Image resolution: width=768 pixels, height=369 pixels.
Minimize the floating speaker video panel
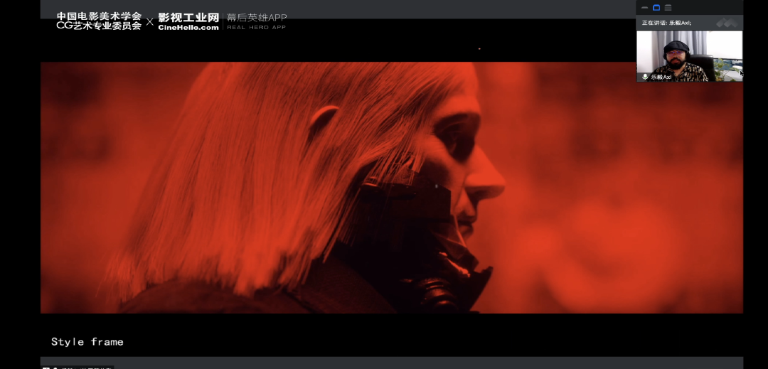644,8
